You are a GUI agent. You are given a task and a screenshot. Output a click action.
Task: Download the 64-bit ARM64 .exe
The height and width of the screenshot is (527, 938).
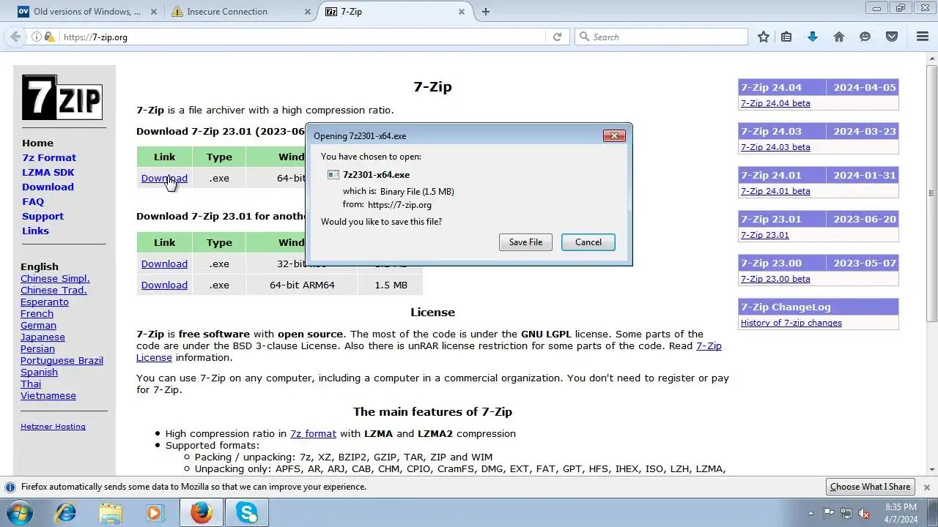tap(164, 285)
